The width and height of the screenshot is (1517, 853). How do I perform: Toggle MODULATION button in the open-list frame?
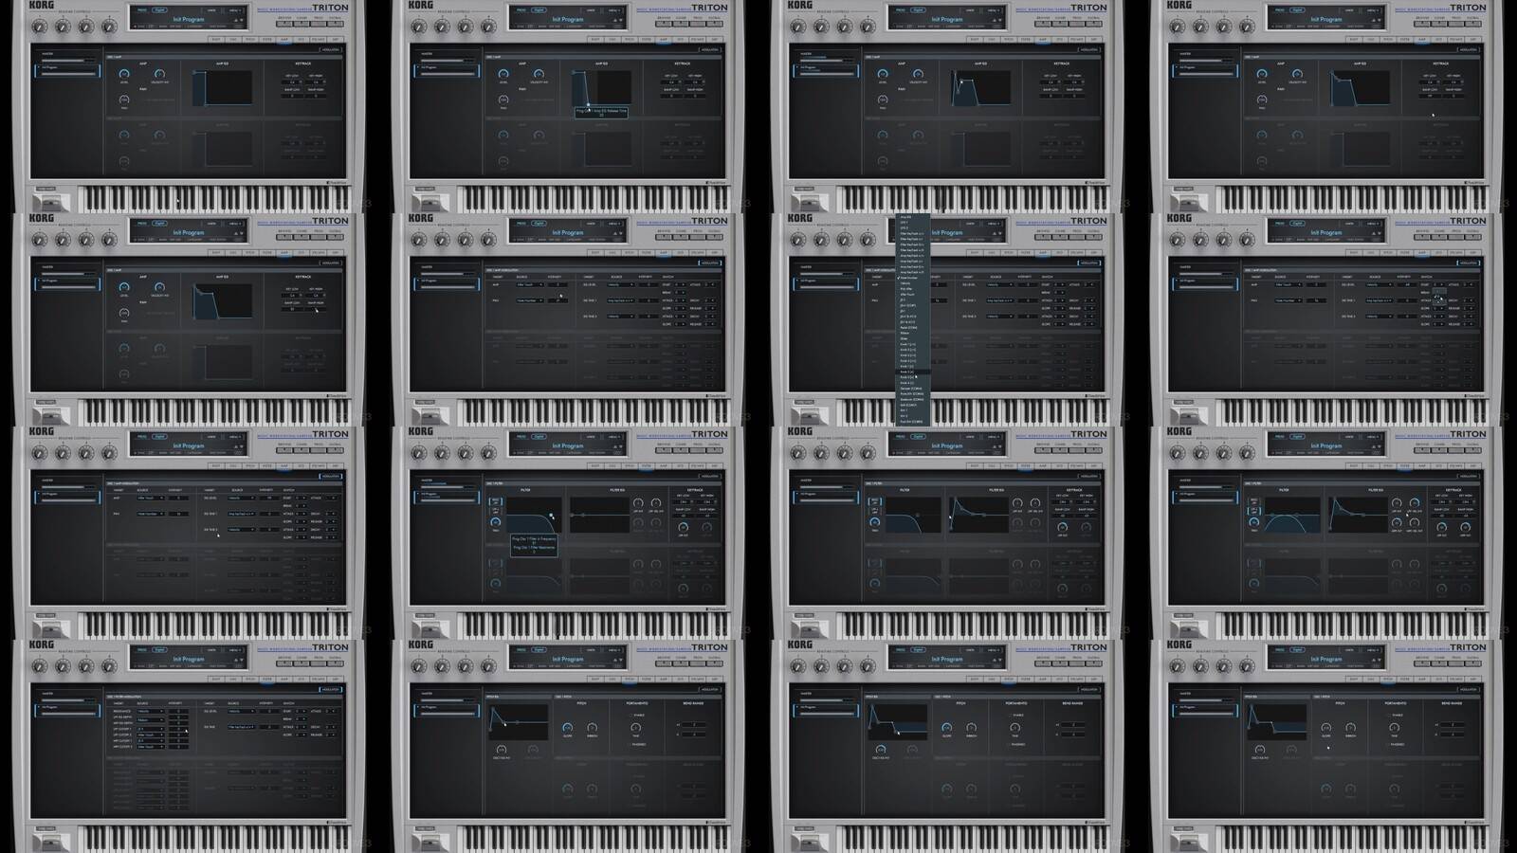[x=1088, y=263]
